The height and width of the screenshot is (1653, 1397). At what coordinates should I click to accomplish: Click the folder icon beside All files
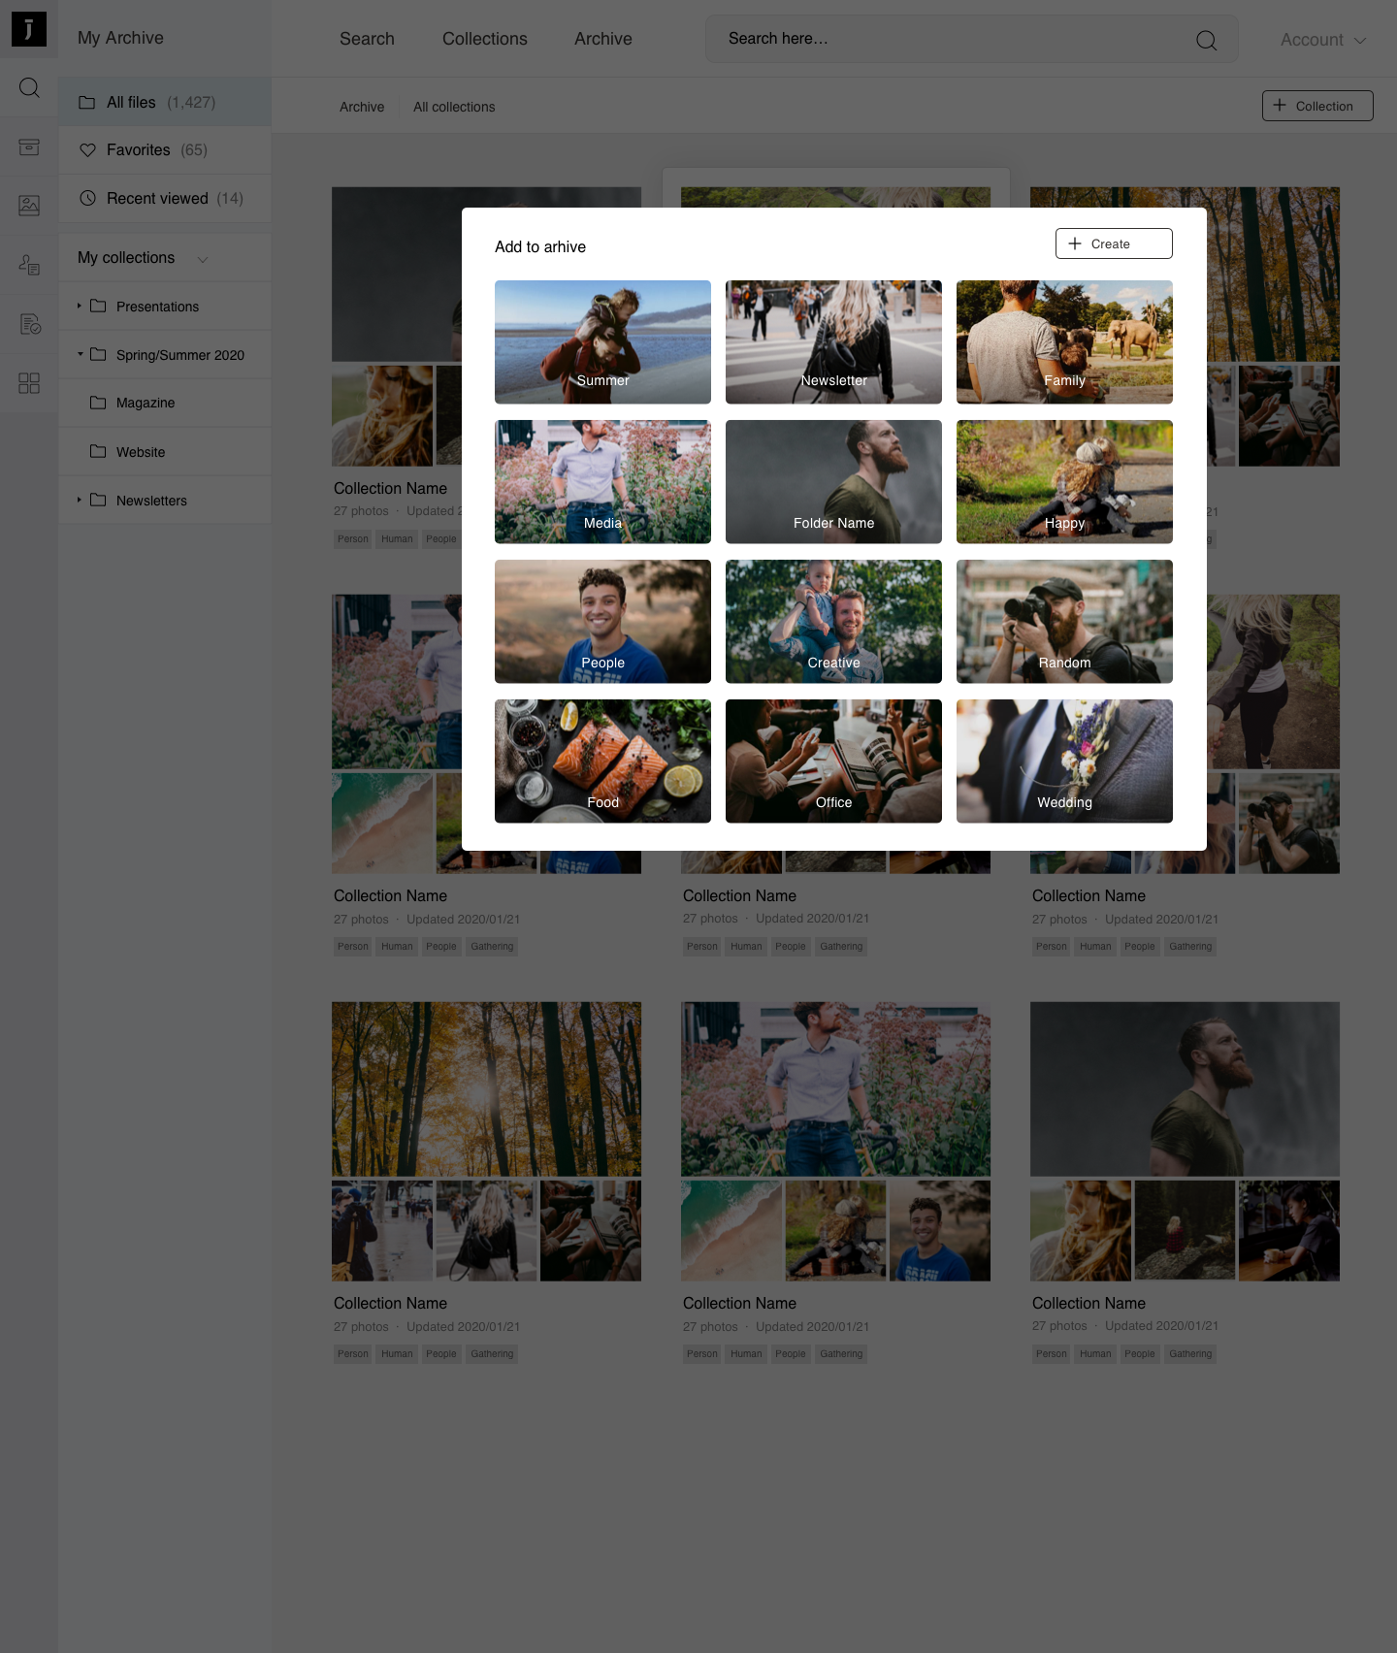pos(87,102)
